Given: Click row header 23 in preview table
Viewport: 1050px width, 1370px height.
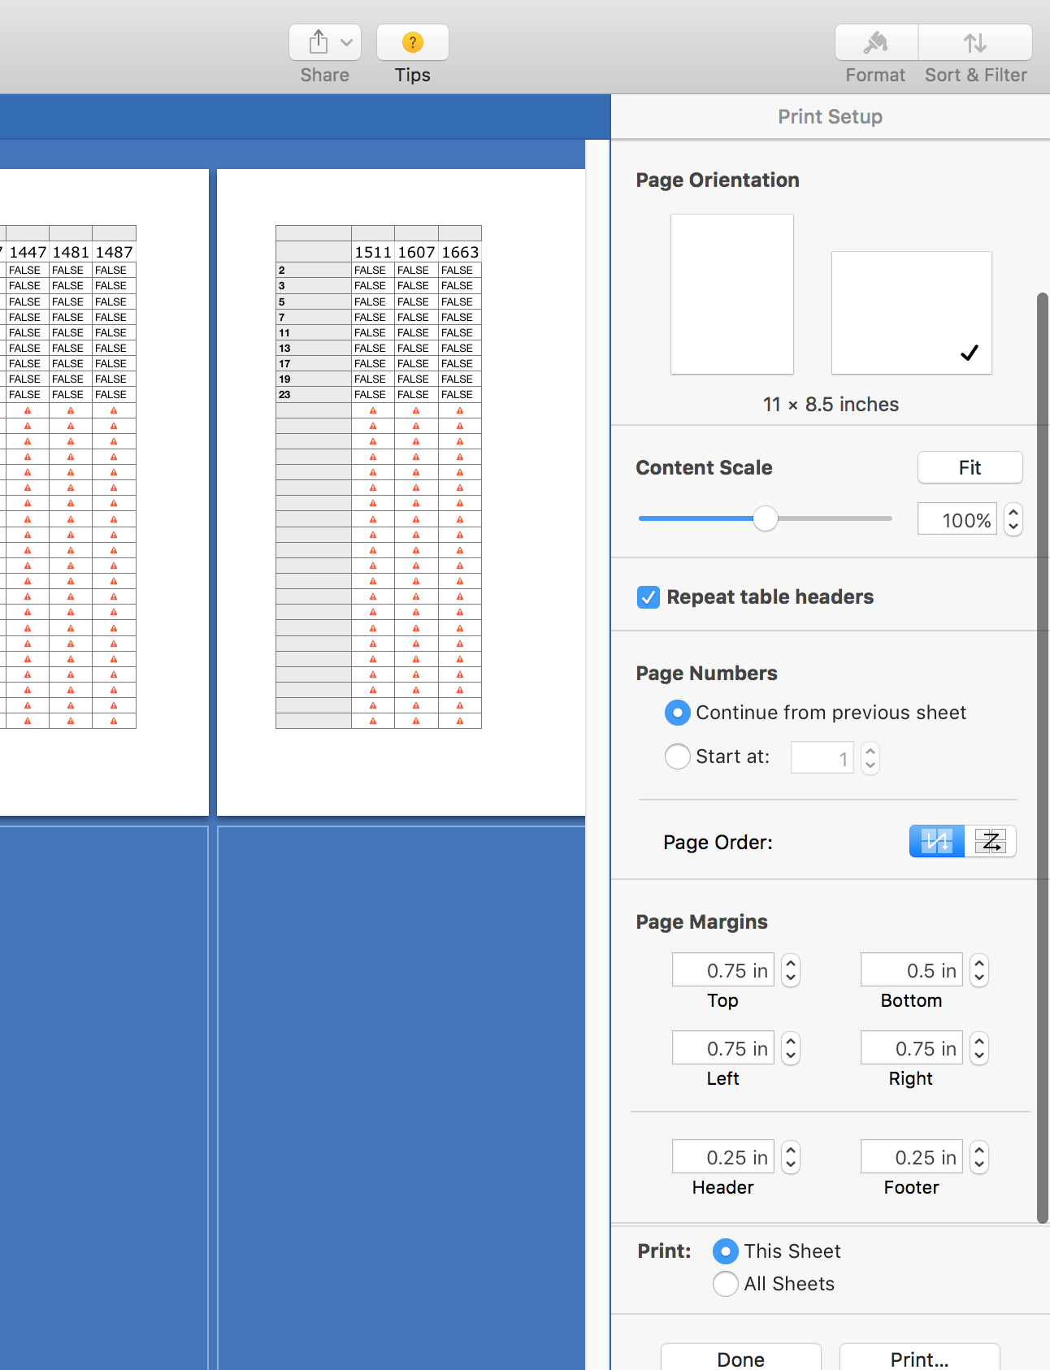Looking at the screenshot, I should point(314,395).
